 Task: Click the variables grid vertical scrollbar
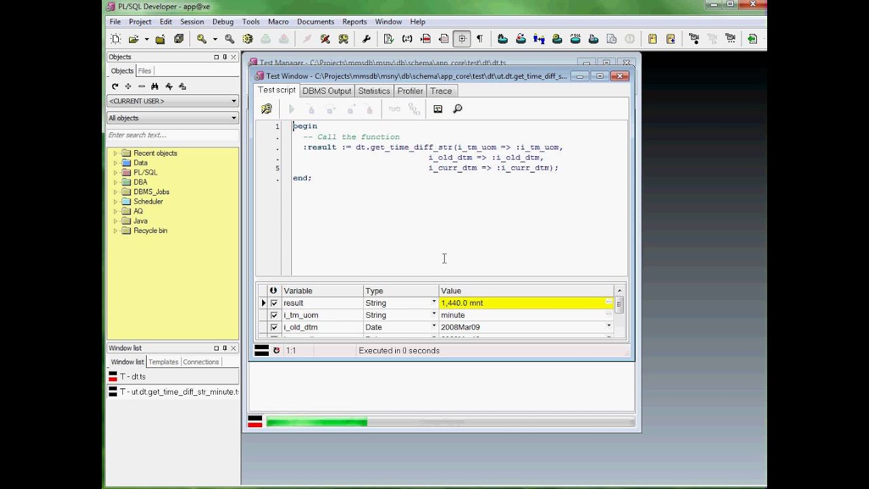point(619,311)
